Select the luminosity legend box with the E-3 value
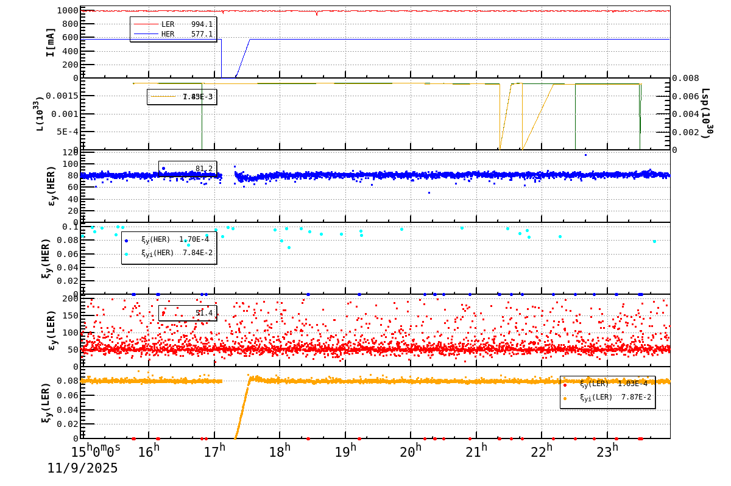 click(182, 97)
